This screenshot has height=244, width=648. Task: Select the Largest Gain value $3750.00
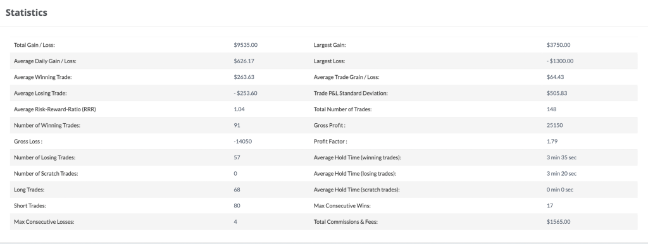coord(558,45)
